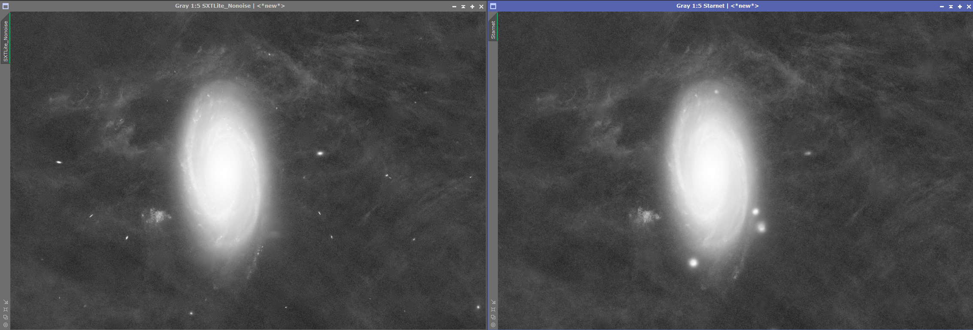Click the square-with-corners zoom-to-fit icon in Starnet window
Screen dimensions: 973x330
[x=493, y=309]
